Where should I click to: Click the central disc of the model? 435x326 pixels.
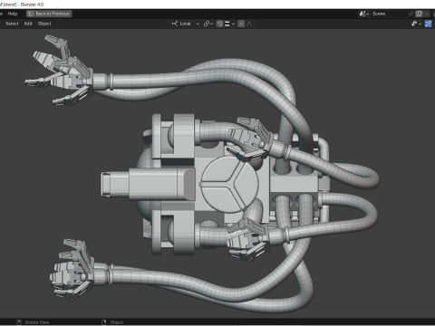click(230, 185)
